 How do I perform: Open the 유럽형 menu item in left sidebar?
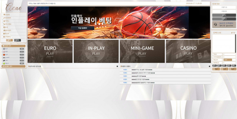[14, 15]
